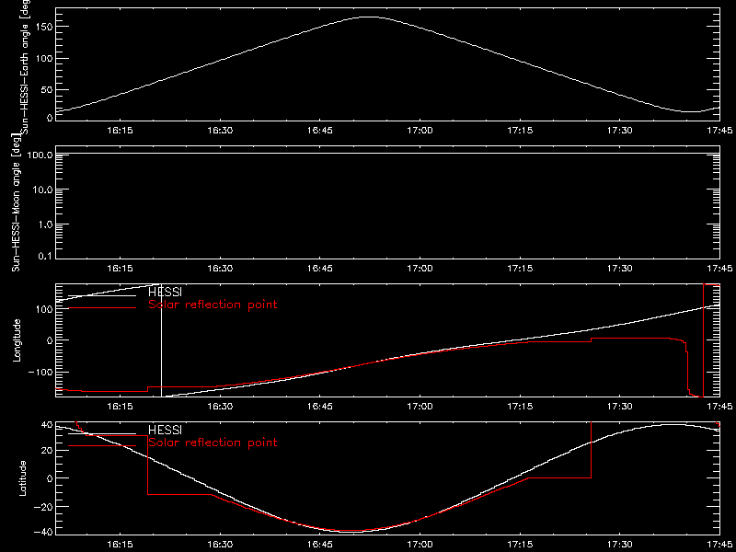The width and height of the screenshot is (736, 552).
Task: Click the 10.0 tick on Moon angle axis
Action: tap(43, 190)
